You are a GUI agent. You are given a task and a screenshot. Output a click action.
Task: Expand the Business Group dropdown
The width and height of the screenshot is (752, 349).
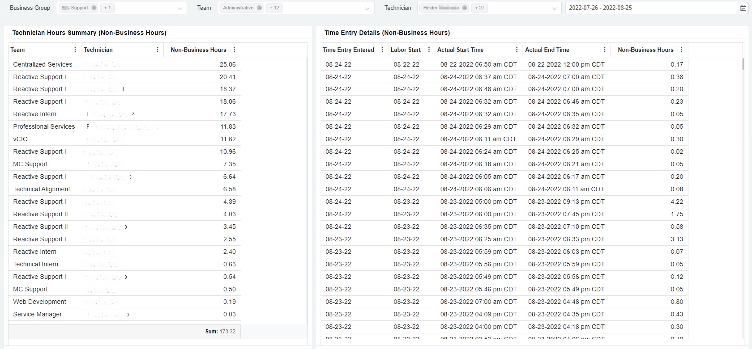[180, 8]
